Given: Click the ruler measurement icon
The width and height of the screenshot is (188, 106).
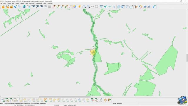Looking at the screenshot, I should pos(140,6).
